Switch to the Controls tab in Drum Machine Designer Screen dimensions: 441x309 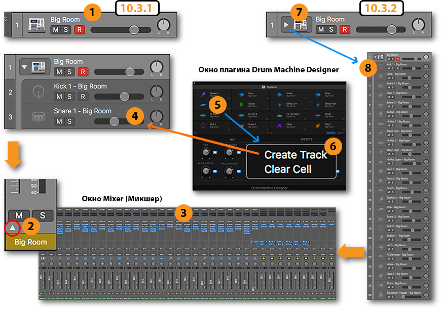[x=330, y=133]
